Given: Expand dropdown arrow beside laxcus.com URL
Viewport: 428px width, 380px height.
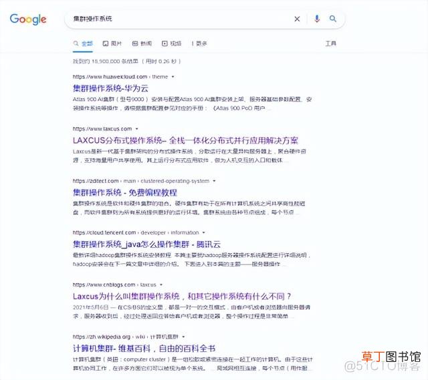Looking at the screenshot, I should click(x=136, y=129).
